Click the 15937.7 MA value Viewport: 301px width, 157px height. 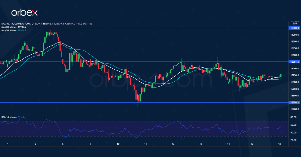pos(22,27)
